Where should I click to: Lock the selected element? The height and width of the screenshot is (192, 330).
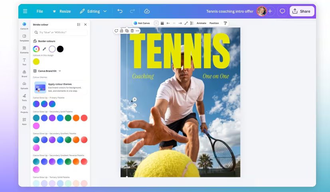point(122,31)
